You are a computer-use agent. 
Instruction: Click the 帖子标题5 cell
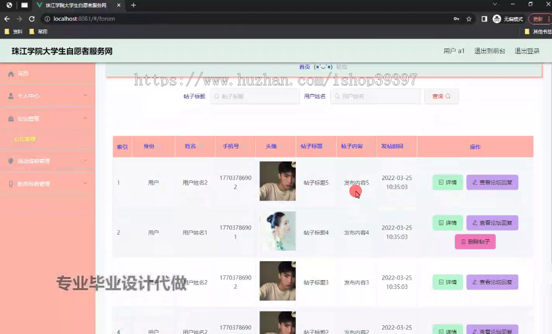click(x=316, y=183)
